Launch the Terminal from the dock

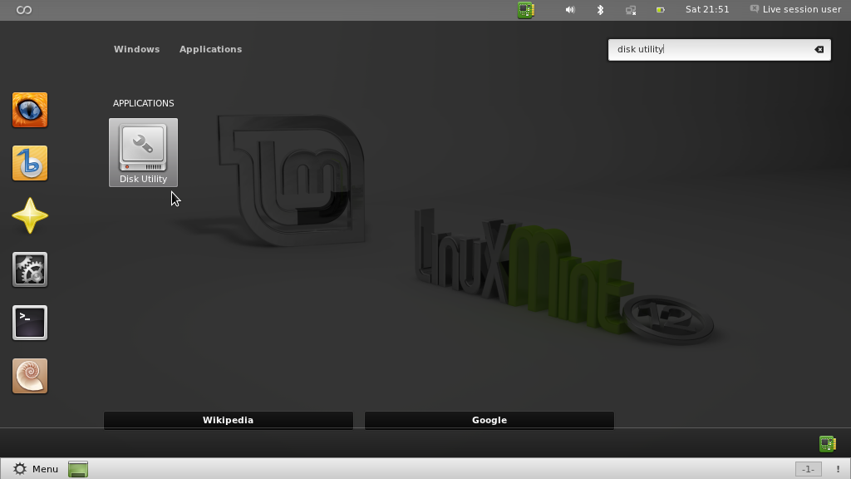(30, 323)
